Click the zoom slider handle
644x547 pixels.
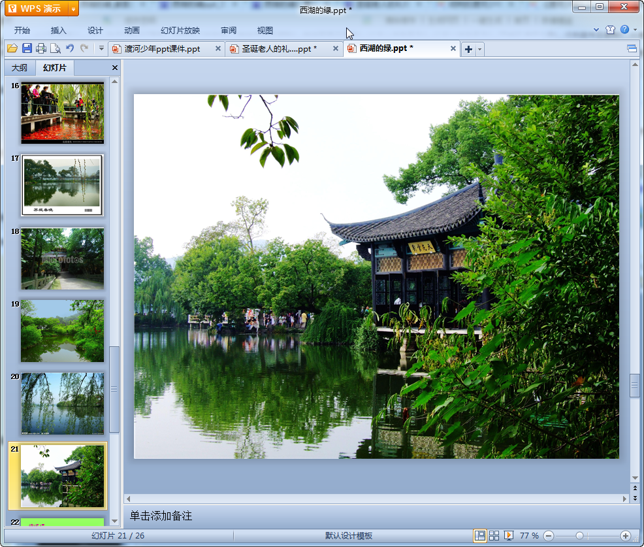pos(579,535)
